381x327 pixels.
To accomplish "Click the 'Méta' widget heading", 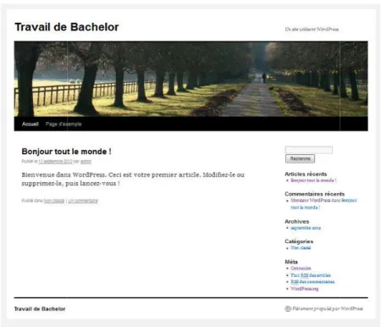I will coord(291,262).
